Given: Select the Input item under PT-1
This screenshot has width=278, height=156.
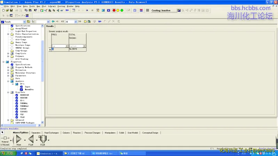Looking at the screenshot, I should [x=27, y=87].
